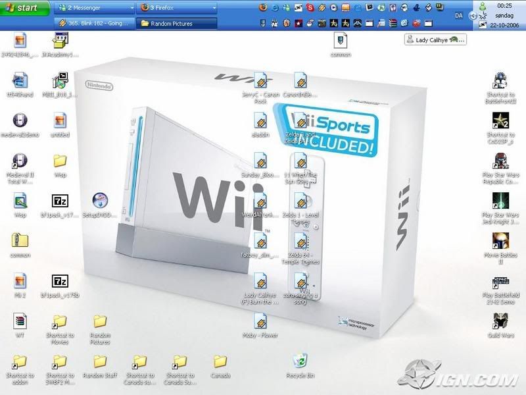Launch the Call of Duty 2 shortcut
Screen dimensions: 526x395
(500, 128)
